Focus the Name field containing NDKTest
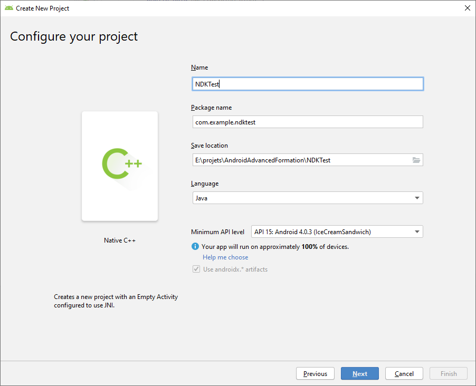The width and height of the screenshot is (476, 386). tap(307, 84)
